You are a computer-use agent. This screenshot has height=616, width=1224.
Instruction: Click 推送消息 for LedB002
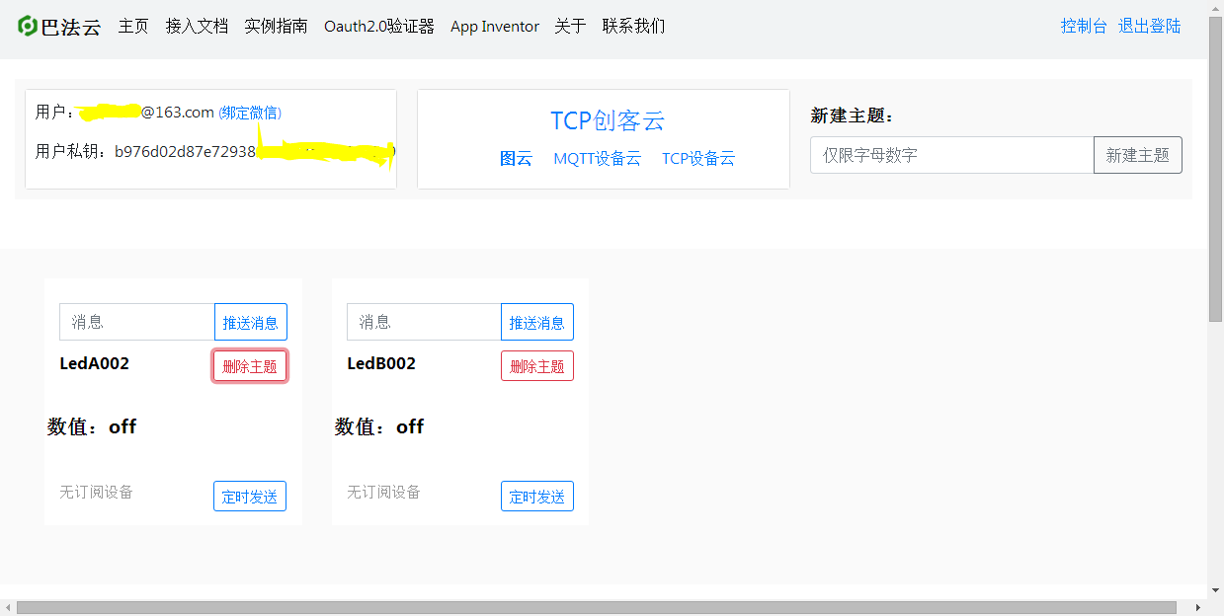pyautogui.click(x=537, y=322)
